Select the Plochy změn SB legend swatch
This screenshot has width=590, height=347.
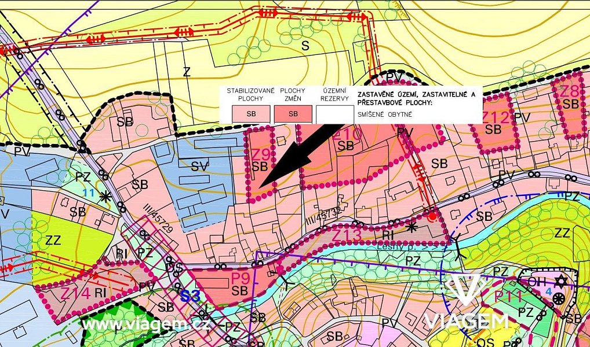point(293,114)
